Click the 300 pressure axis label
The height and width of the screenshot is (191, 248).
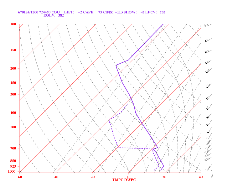pyautogui.click(x=13, y=94)
